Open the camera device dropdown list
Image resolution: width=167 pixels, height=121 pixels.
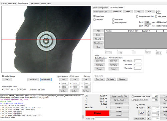tap(102, 12)
